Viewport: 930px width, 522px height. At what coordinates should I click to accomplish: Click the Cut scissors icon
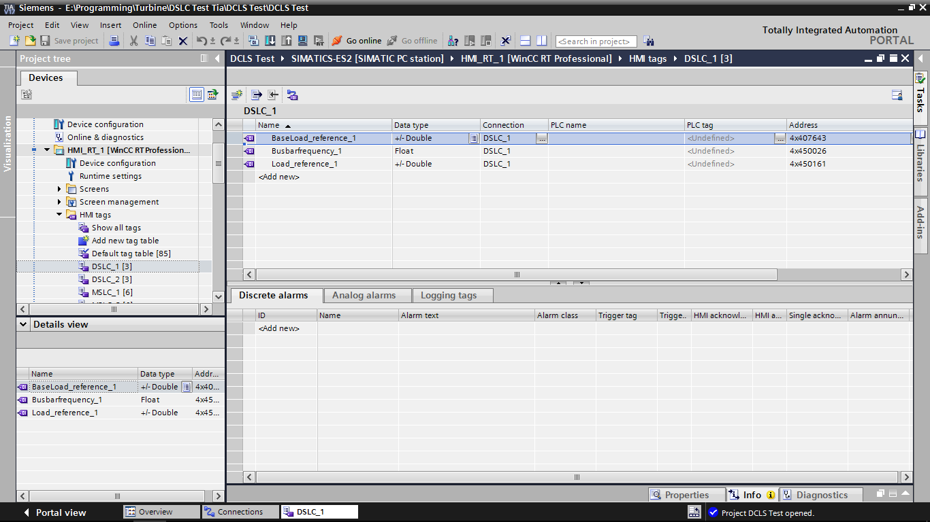(x=133, y=41)
